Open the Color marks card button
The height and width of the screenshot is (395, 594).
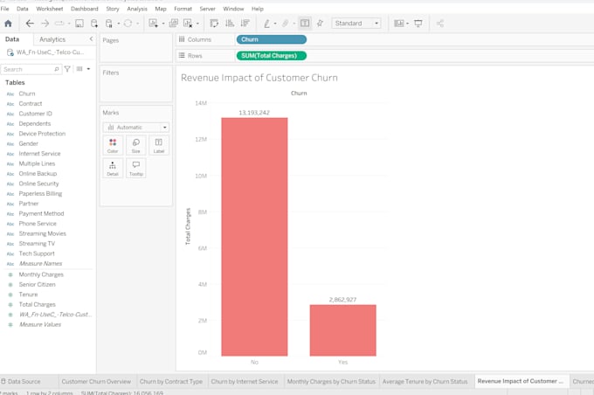113,146
